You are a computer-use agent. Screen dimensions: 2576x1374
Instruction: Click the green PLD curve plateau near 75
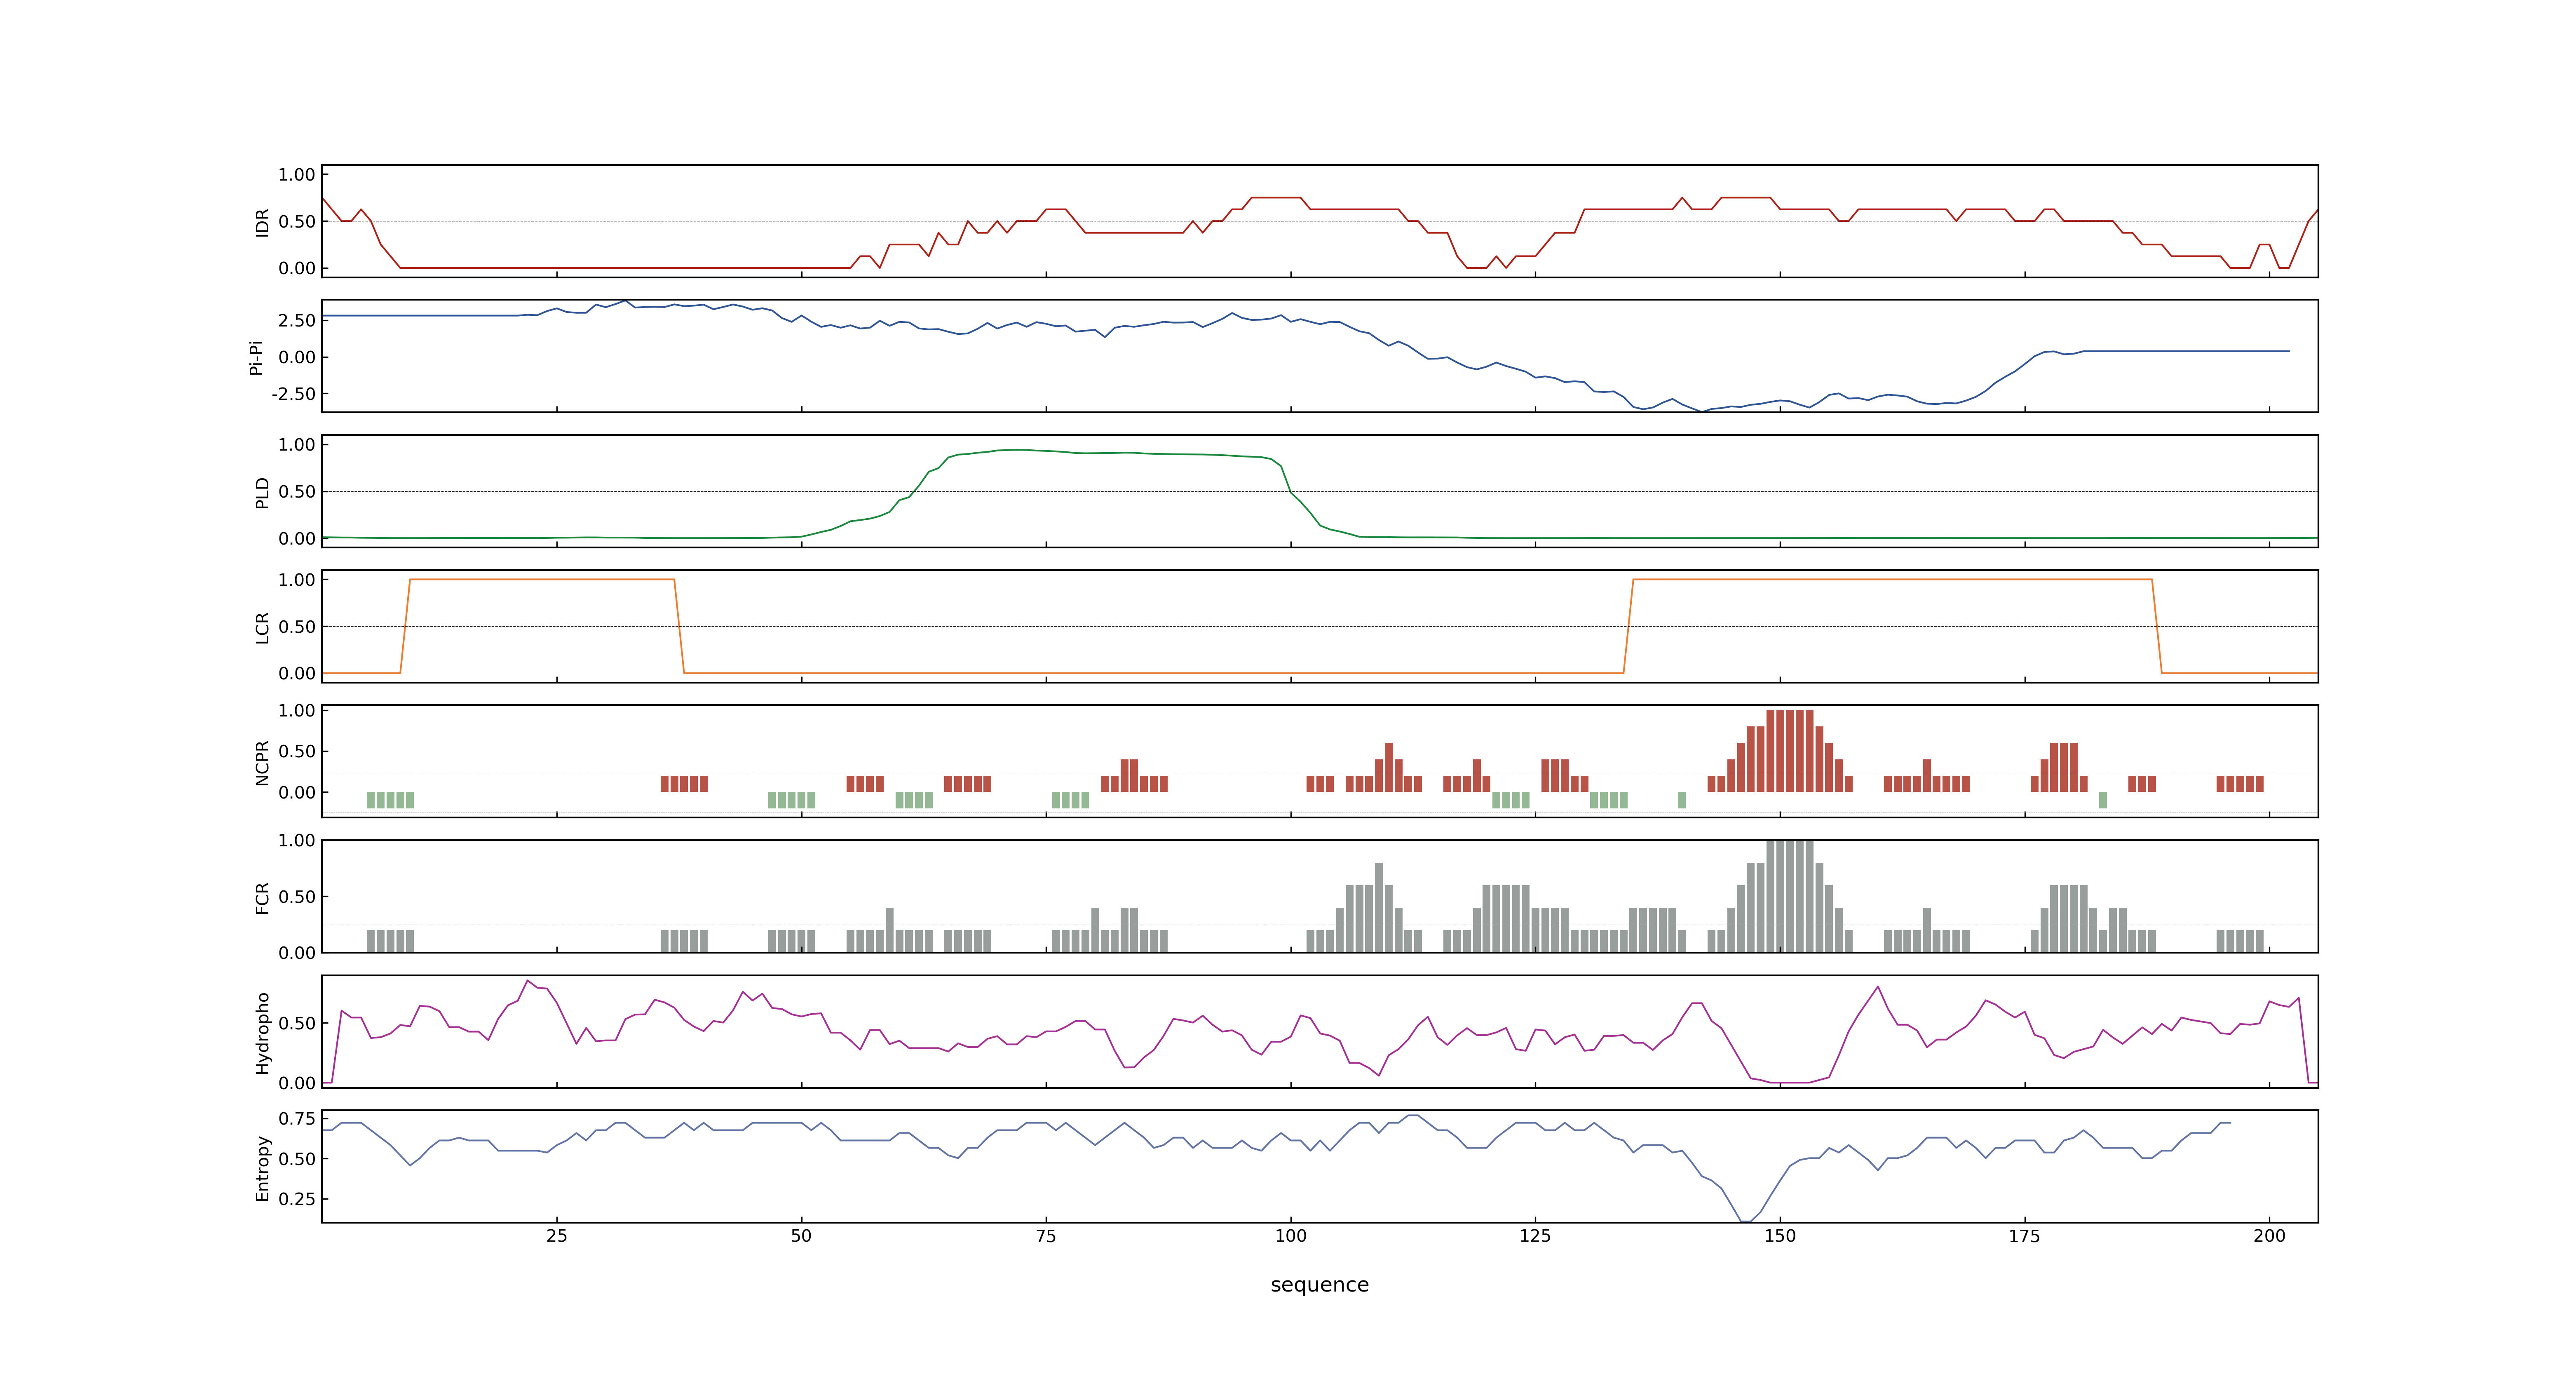pos(1046,451)
